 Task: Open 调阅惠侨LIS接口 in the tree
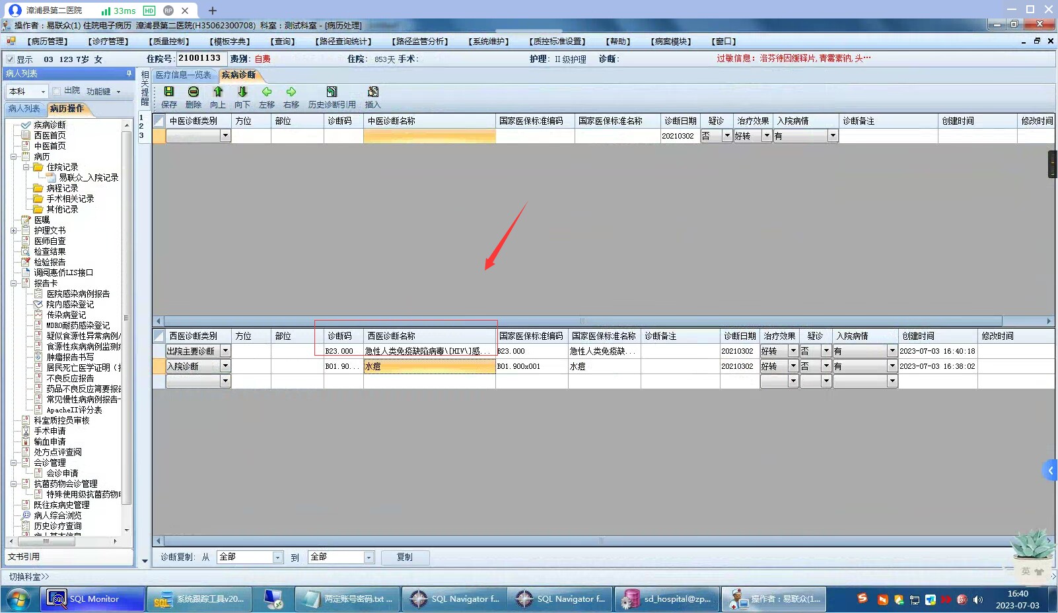[63, 273]
